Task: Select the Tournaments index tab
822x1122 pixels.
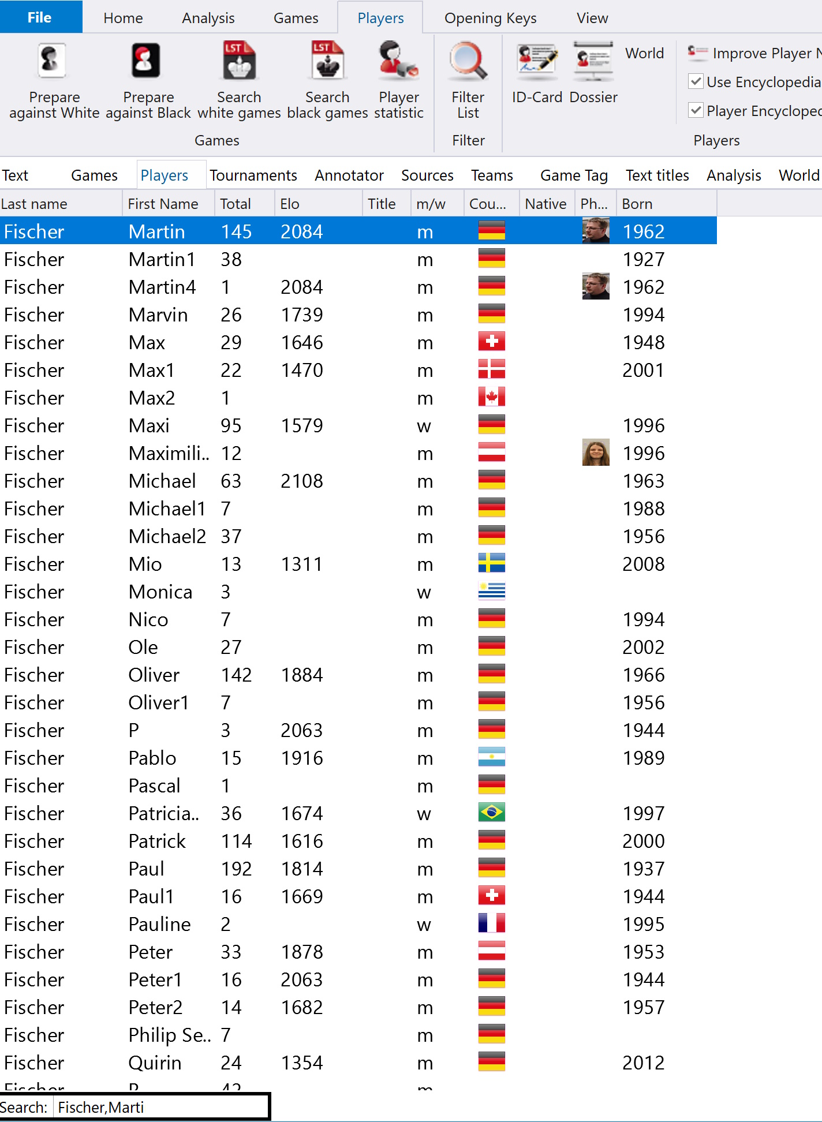Action: 253,175
